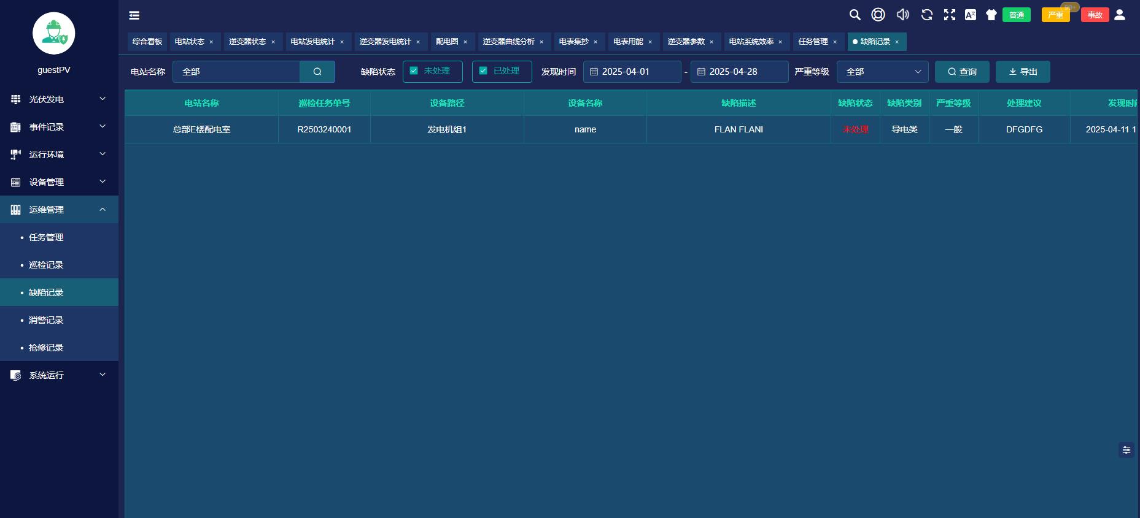Uncheck the 已处理 status checkbox
Viewport: 1140px width, 518px height.
coord(483,71)
